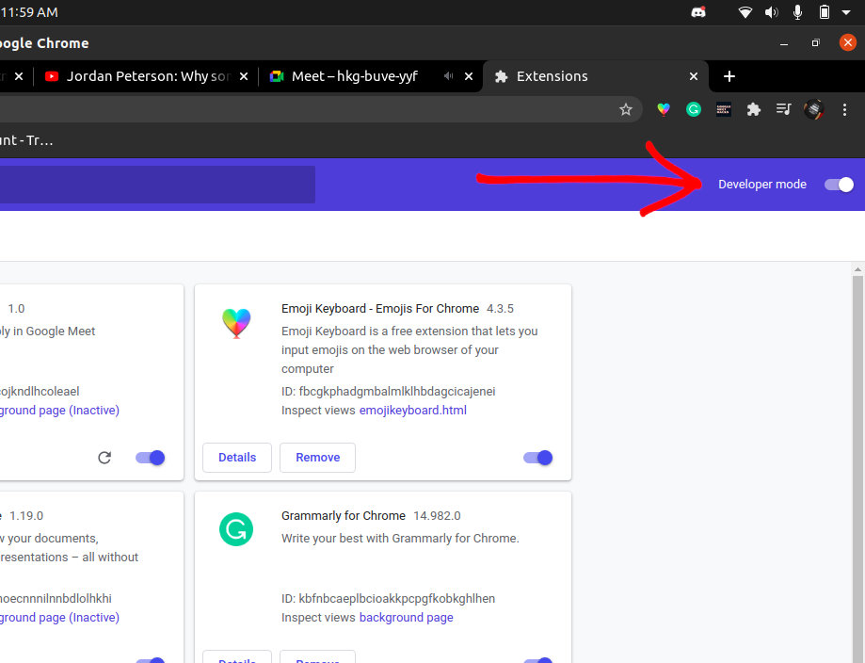865x663 pixels.
Task: Open the Chrome three-dot menu
Action: point(844,109)
